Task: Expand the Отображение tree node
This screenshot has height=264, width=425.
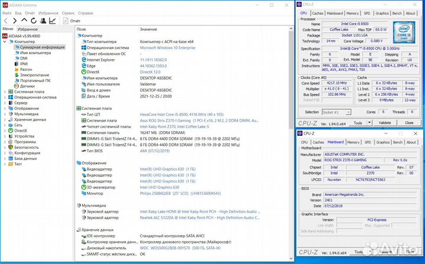Action: pyautogui.click(x=5, y=109)
